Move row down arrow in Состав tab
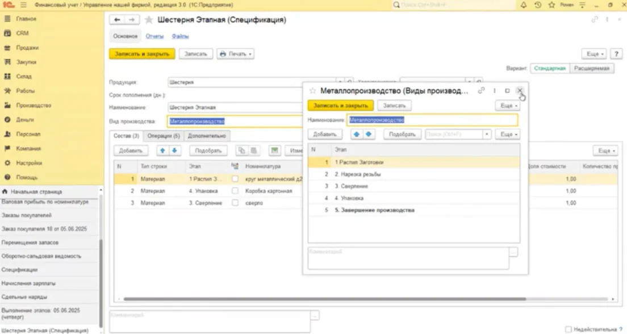The image size is (627, 334). 174,151
